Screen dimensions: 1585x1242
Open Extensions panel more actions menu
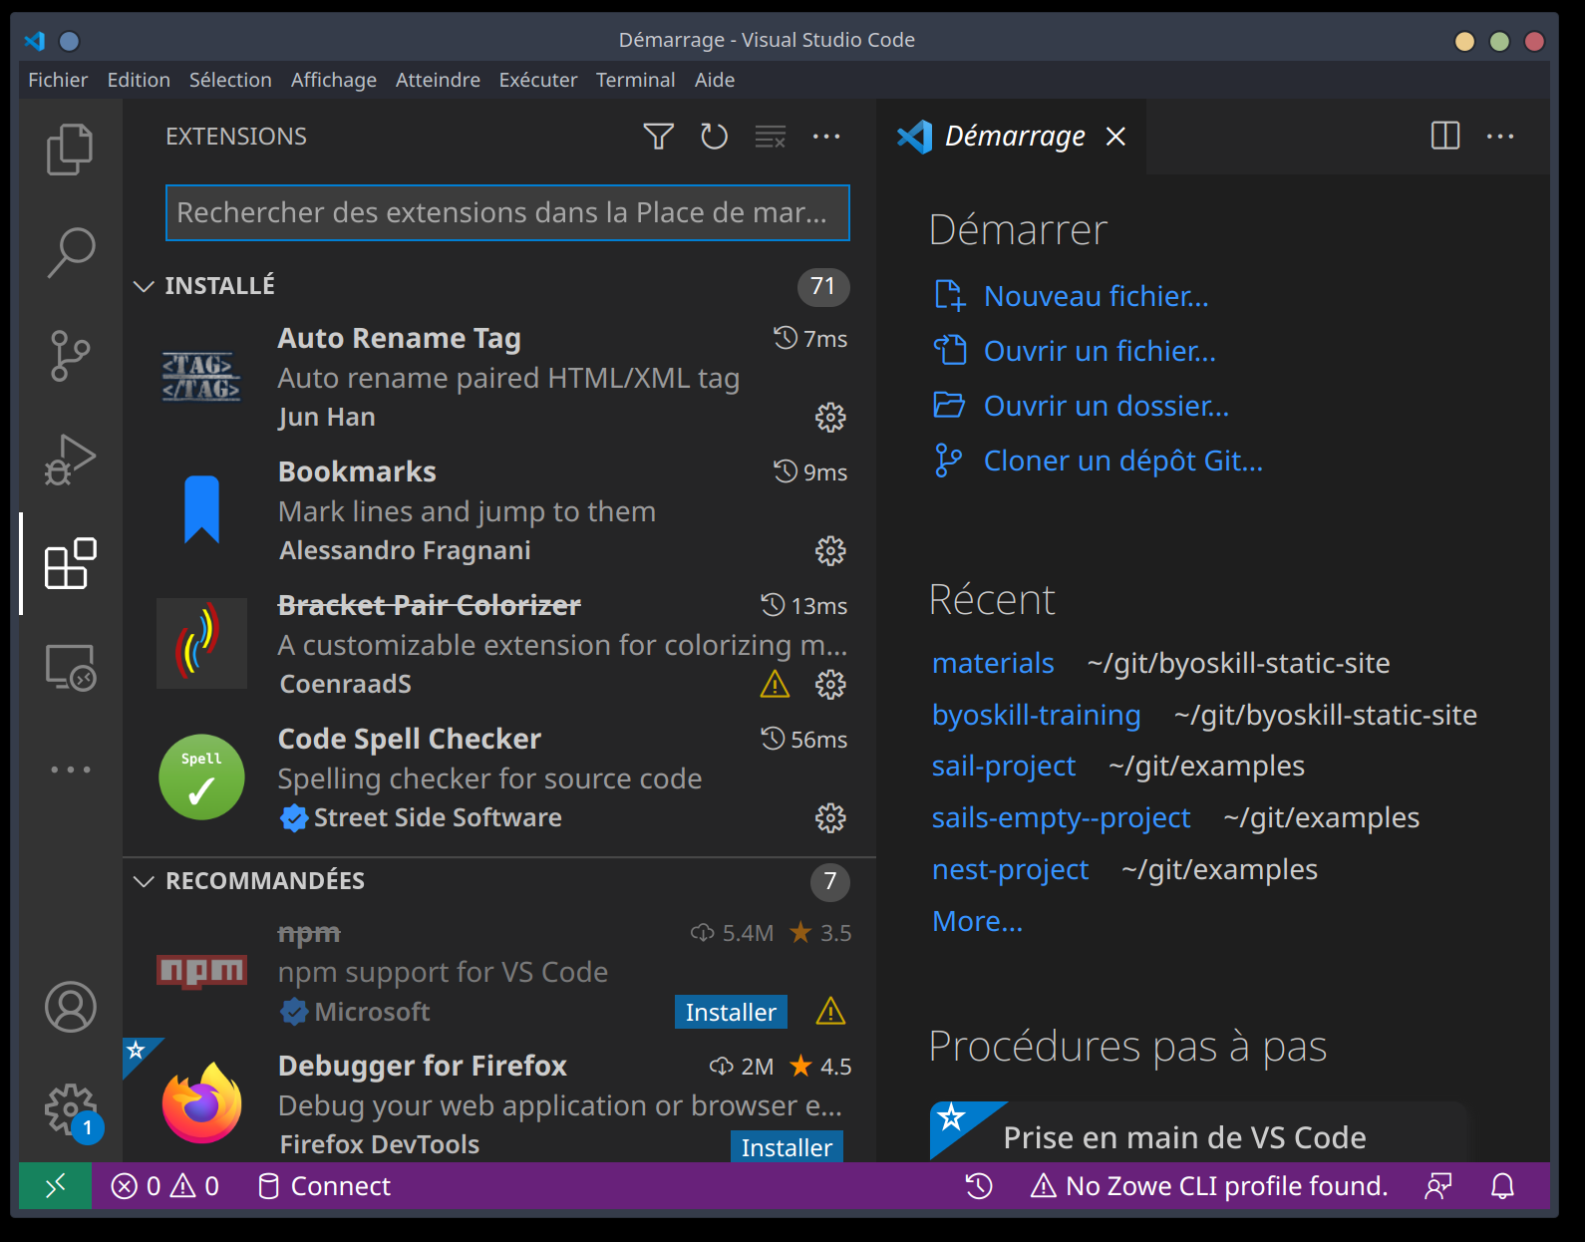tap(826, 137)
